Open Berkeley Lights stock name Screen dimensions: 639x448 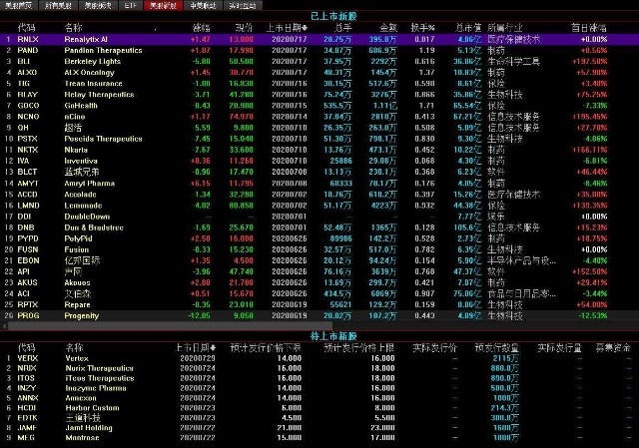(x=93, y=62)
